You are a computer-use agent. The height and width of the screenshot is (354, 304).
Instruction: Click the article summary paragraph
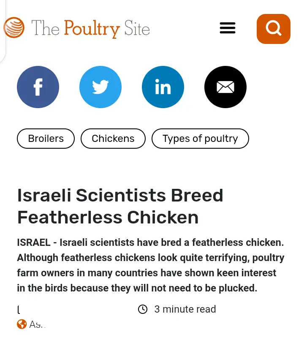tap(150, 265)
